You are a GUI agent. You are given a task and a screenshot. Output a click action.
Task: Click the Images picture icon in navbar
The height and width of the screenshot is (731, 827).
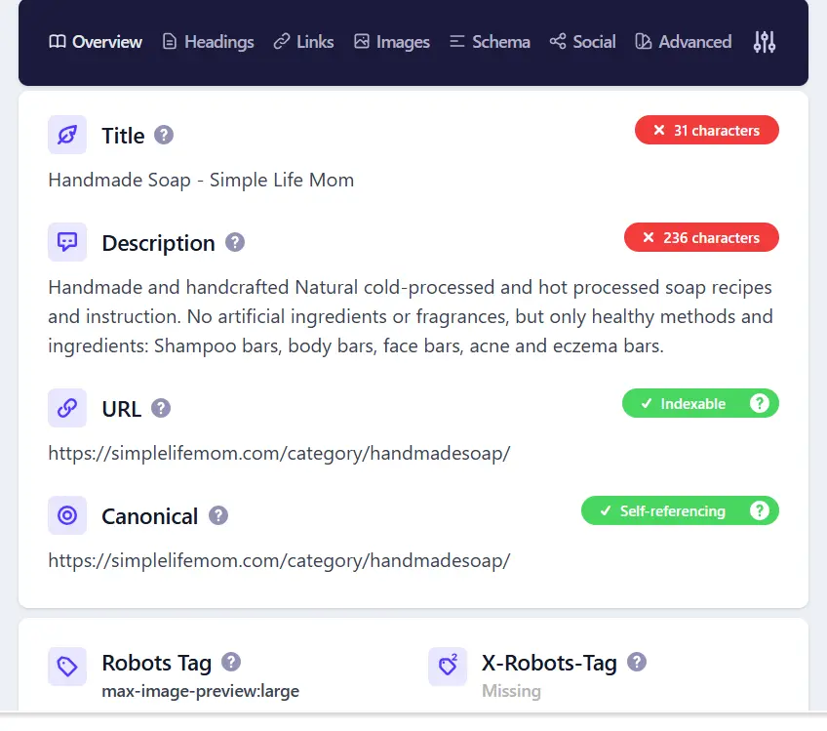pyautogui.click(x=361, y=41)
